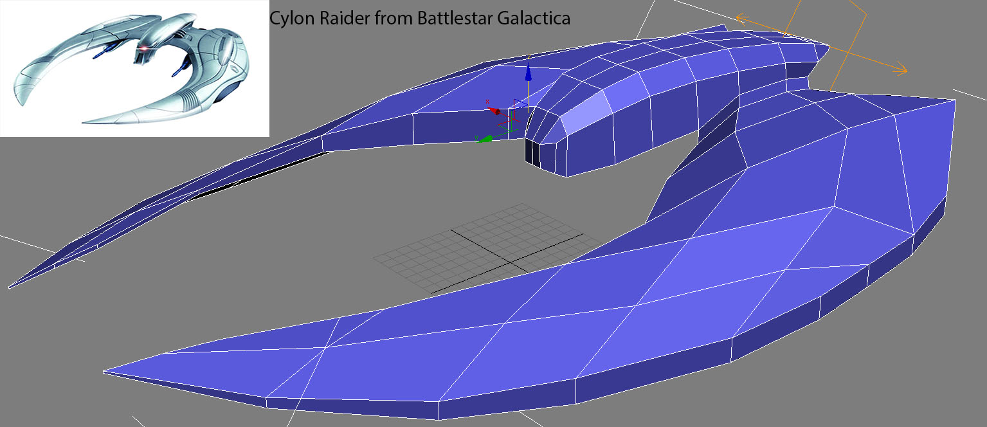Click the red glowing eye in the reference image
987x427 pixels.
143,50
